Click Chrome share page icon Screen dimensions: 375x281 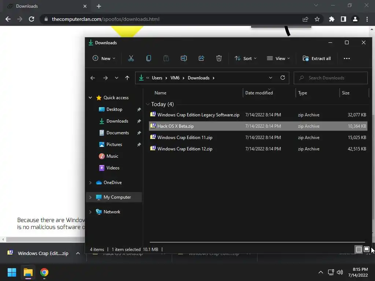pos(305,19)
